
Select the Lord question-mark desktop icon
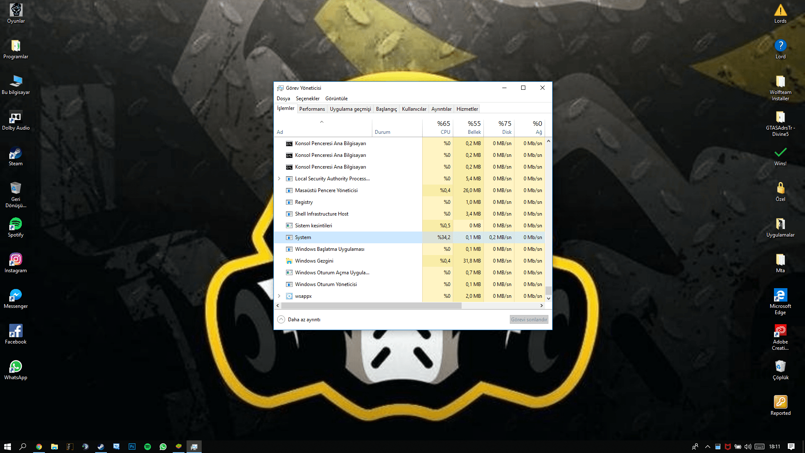[780, 49]
